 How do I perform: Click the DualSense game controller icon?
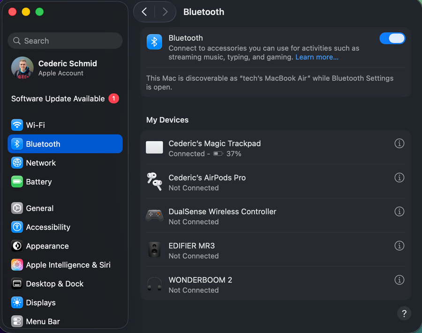coord(154,216)
